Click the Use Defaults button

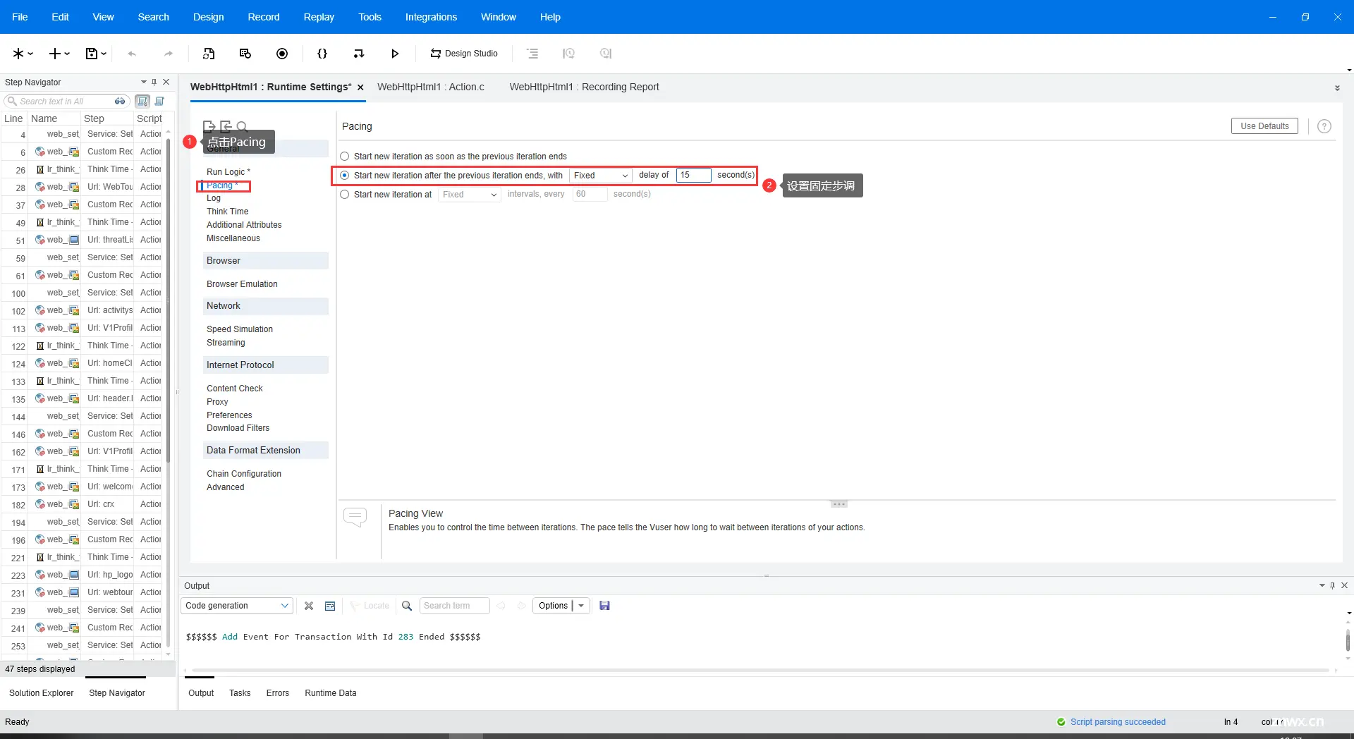coord(1264,126)
